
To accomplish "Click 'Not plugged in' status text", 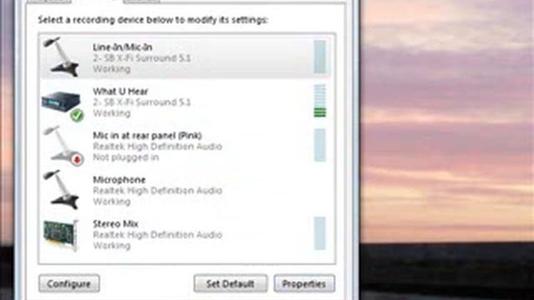I will tap(126, 157).
